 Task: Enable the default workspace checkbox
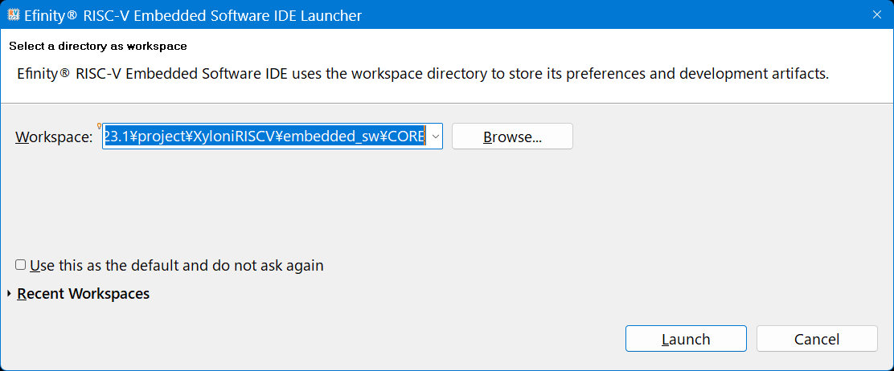[21, 265]
